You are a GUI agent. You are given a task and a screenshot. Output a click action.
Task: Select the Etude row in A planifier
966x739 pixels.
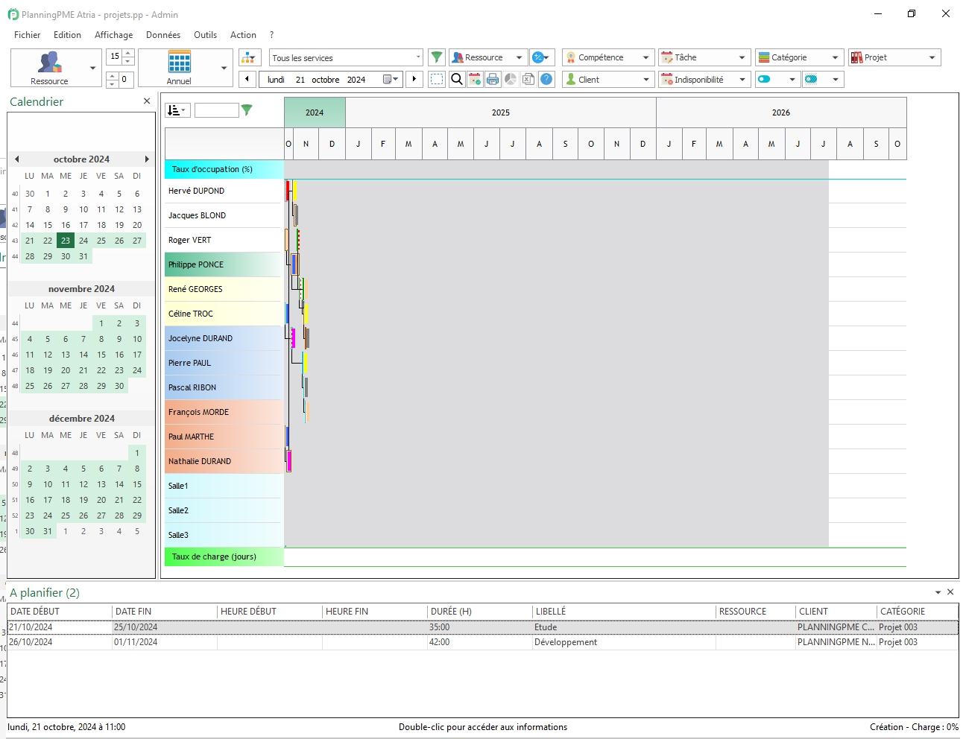tap(483, 627)
